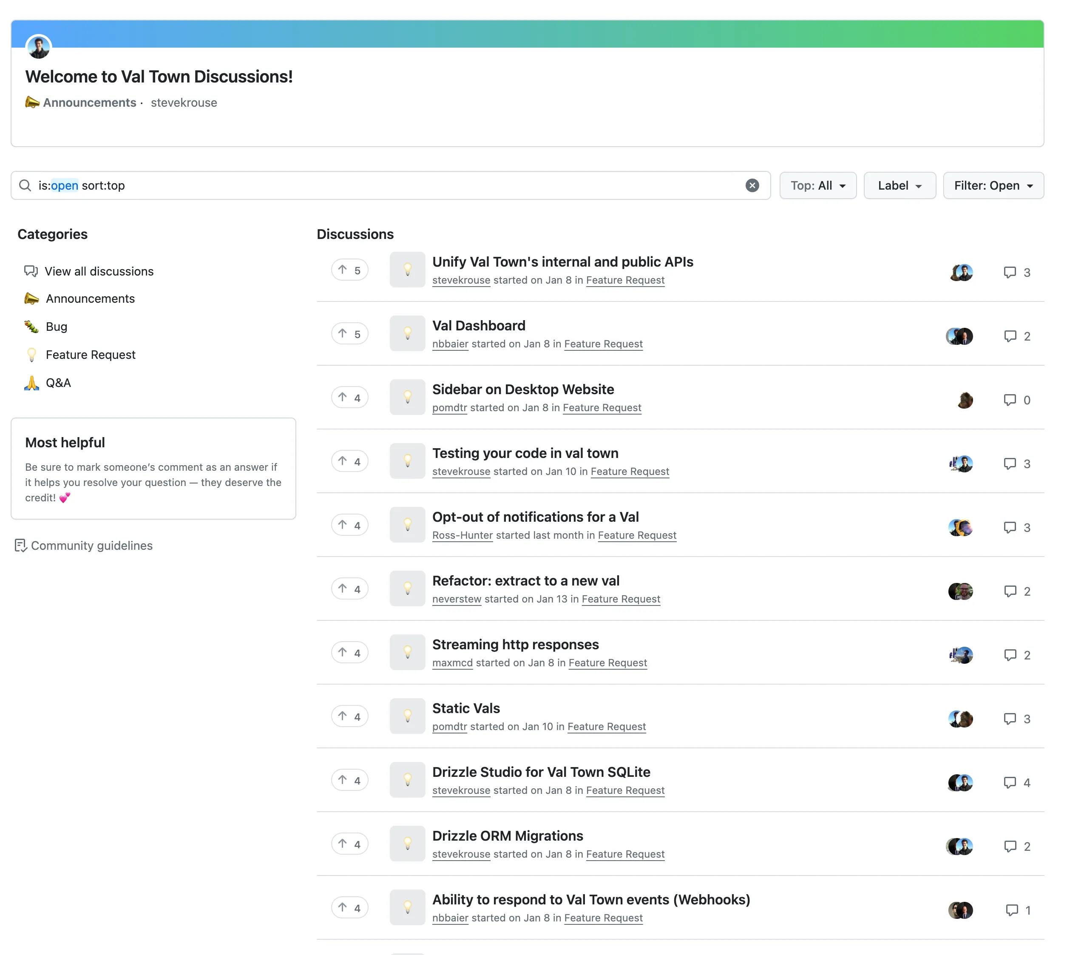Click the stevekrouse profile avatar at top
The image size is (1067, 955).
[39, 46]
